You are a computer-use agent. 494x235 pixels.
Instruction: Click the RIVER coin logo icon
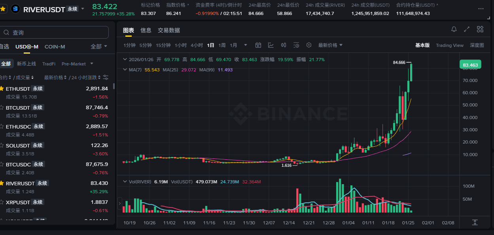click(x=15, y=9)
